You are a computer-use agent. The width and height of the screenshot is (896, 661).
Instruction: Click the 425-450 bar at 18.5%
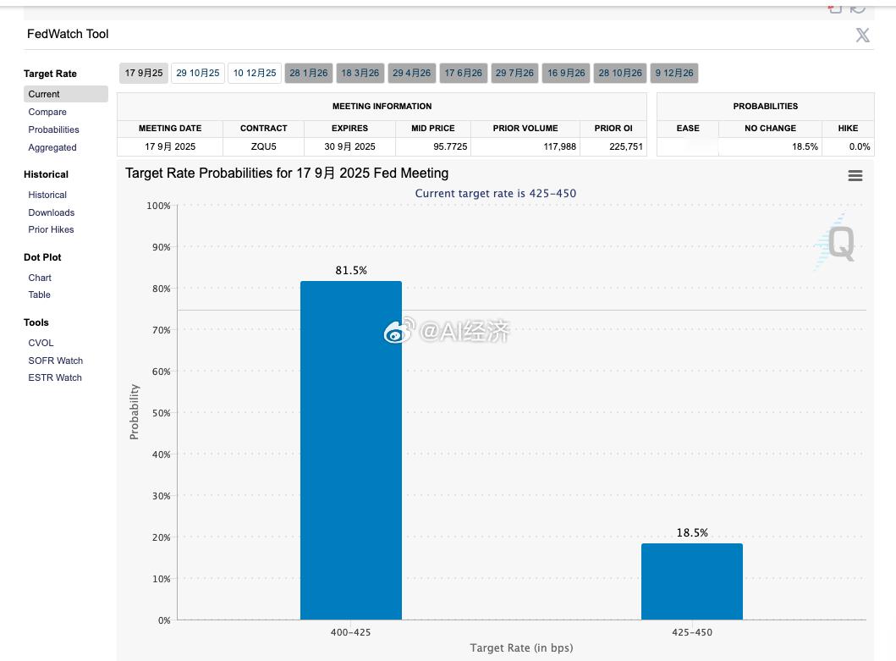(x=692, y=581)
